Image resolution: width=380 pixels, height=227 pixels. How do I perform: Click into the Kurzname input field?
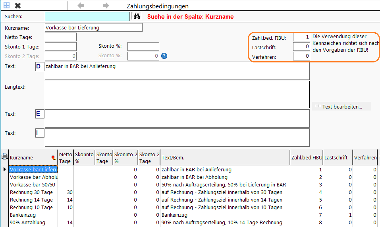click(x=94, y=27)
